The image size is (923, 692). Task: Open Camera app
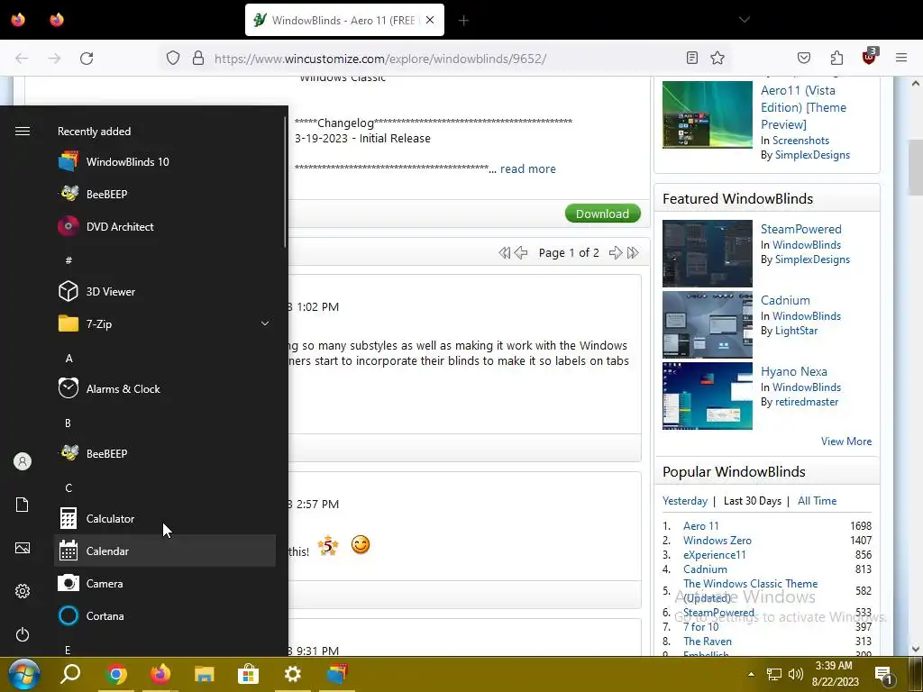point(165,584)
